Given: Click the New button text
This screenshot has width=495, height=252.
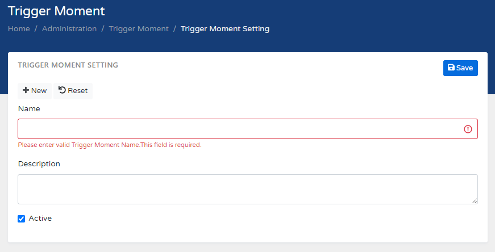Looking at the screenshot, I should [39, 91].
